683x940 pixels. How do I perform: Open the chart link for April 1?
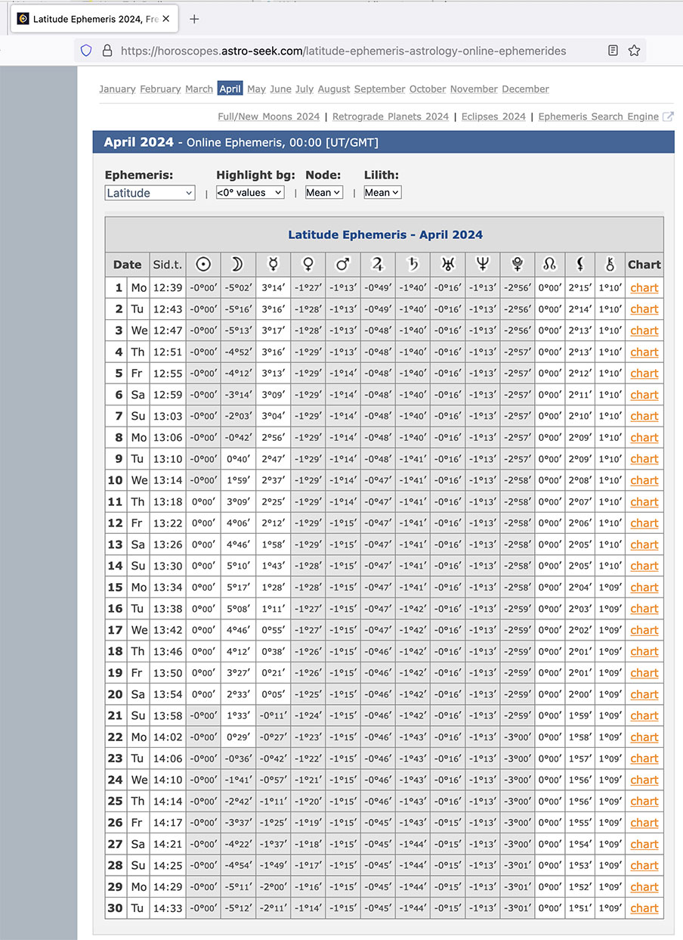(x=644, y=287)
